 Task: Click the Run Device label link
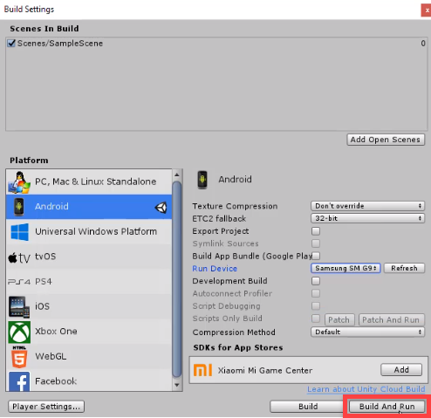pyautogui.click(x=215, y=269)
